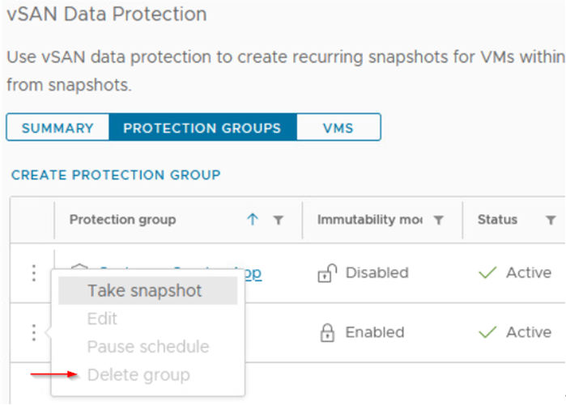566x405 pixels.
Task: Open the Protection group column filter
Action: (279, 220)
